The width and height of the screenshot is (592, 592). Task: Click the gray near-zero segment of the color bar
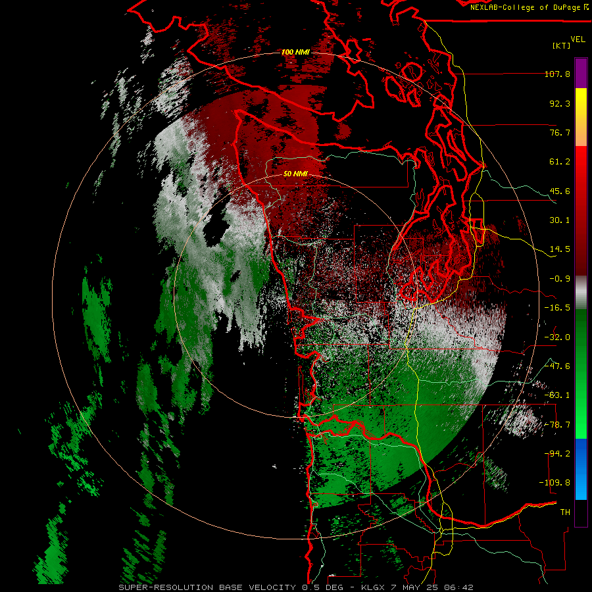tap(581, 293)
